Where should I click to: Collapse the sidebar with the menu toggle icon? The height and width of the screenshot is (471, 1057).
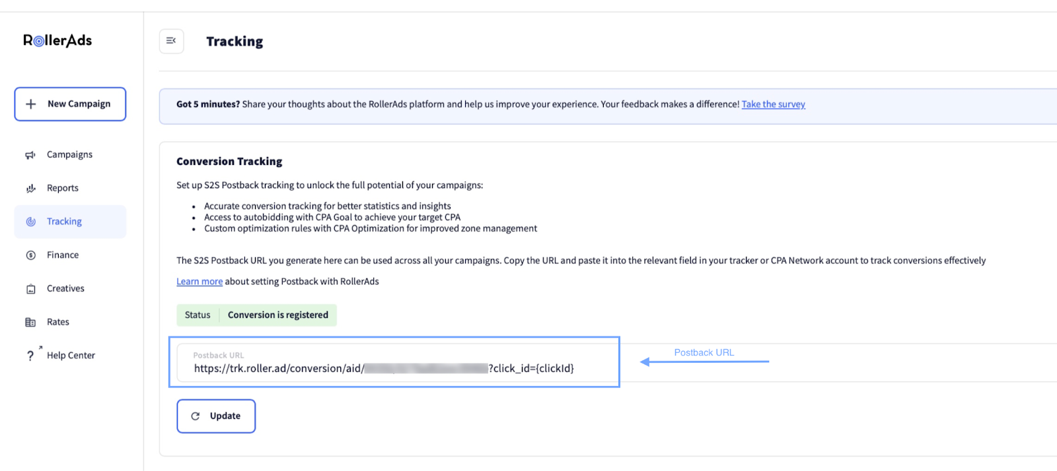coord(171,41)
